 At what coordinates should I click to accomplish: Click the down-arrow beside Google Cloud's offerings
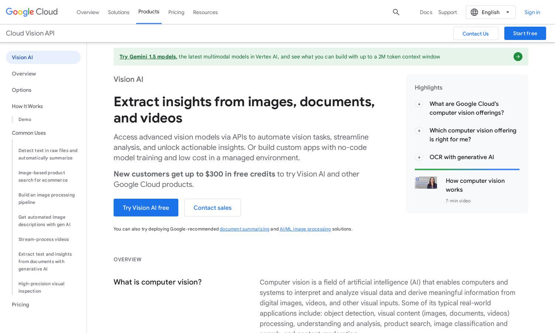click(x=419, y=104)
